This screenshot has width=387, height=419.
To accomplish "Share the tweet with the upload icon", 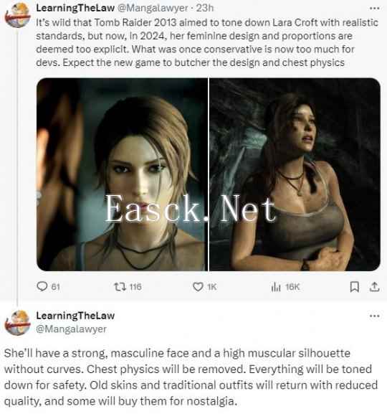I will click(374, 287).
